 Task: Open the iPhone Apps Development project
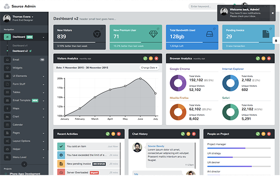pos(25,174)
